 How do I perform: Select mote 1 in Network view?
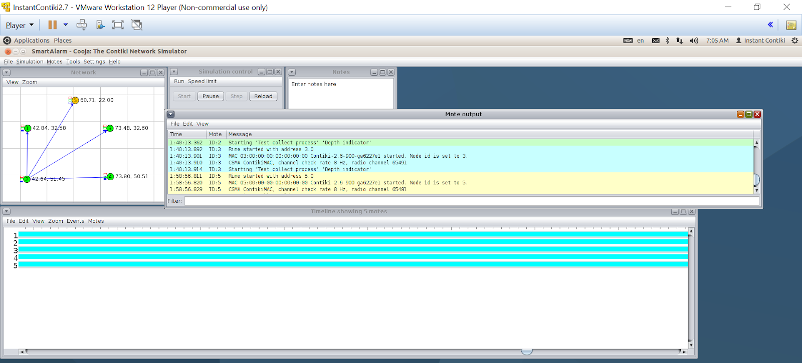pos(28,128)
